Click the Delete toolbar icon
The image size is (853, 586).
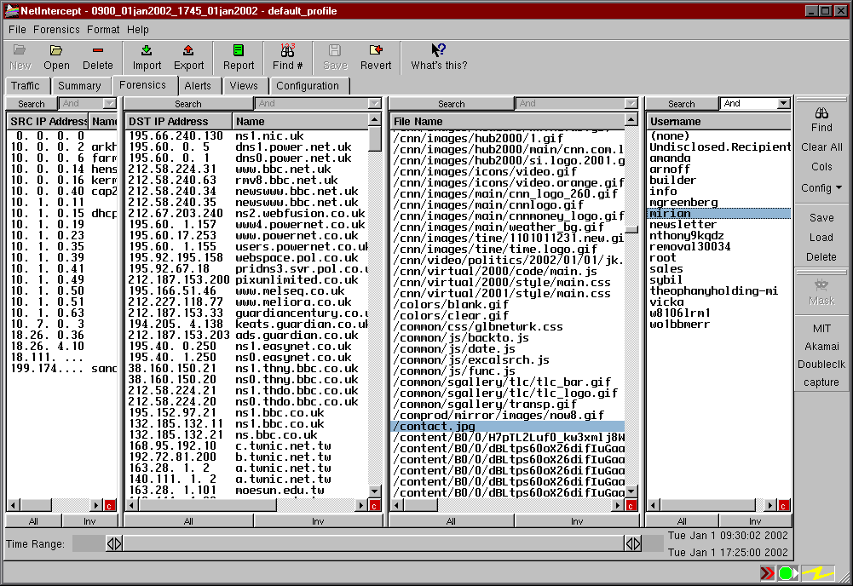pos(98,50)
